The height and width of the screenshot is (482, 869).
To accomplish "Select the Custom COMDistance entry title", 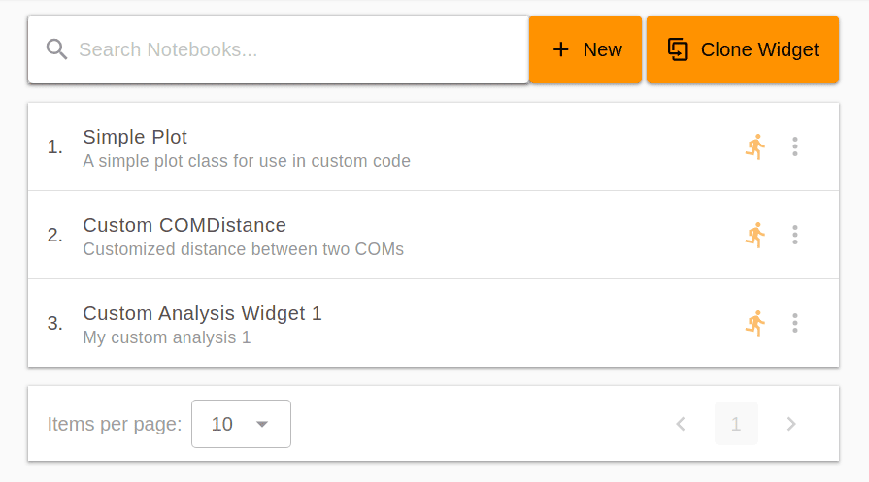I will click(x=184, y=225).
